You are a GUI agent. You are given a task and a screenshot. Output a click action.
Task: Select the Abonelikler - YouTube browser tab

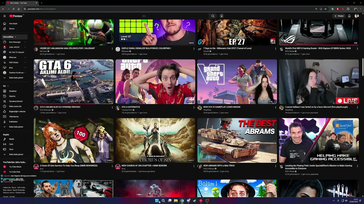click(x=22, y=3)
